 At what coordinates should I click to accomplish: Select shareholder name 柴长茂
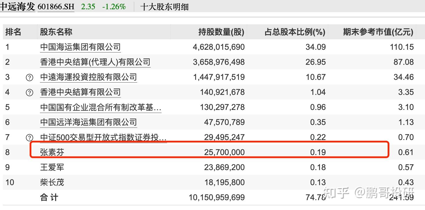pos(52,183)
